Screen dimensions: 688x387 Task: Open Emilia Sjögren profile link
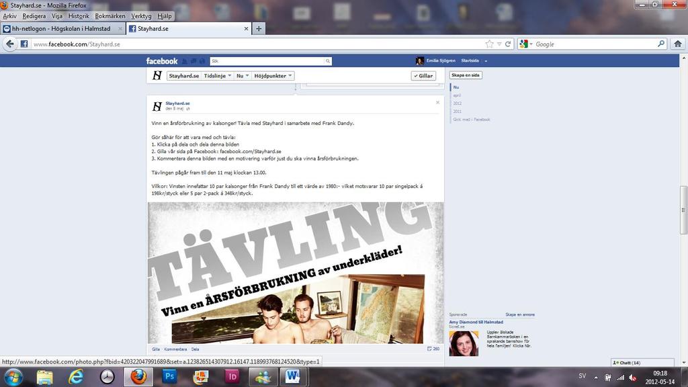tap(441, 60)
